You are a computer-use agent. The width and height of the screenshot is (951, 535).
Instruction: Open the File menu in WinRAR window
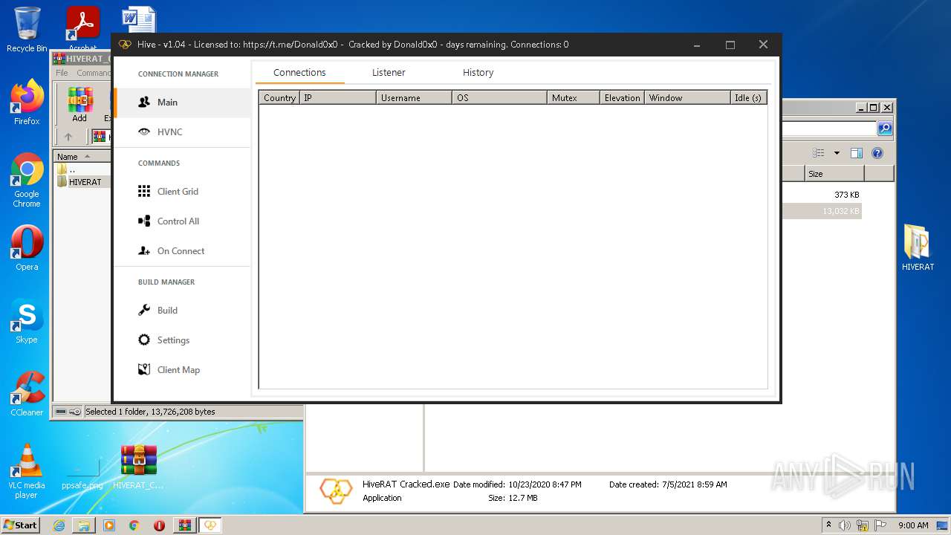click(x=62, y=73)
